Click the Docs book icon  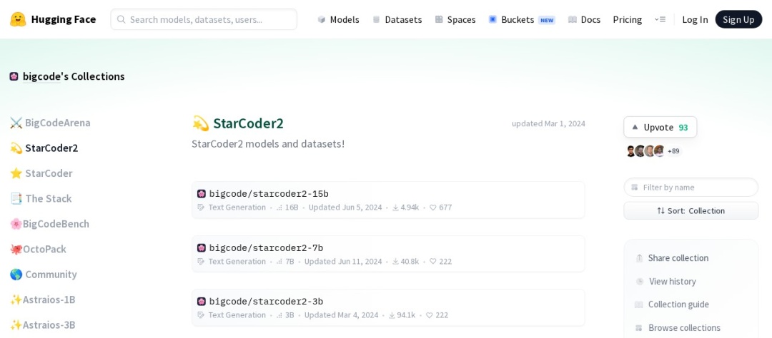click(x=572, y=20)
